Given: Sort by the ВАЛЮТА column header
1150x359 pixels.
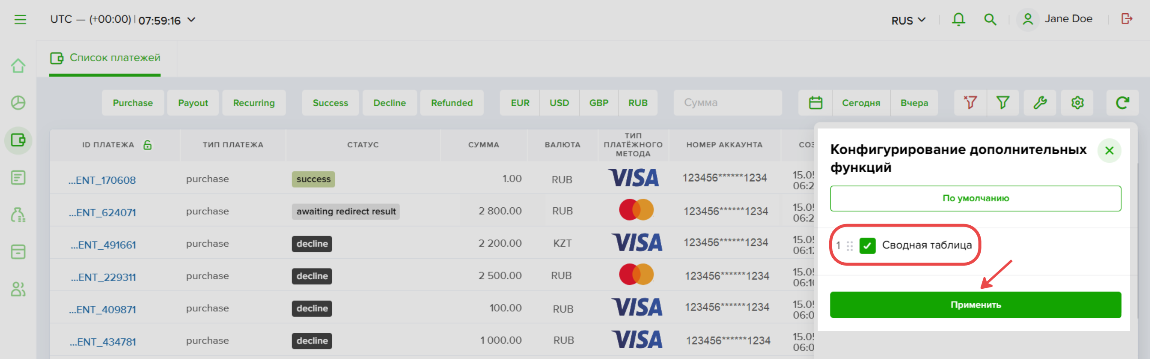Looking at the screenshot, I should click(x=563, y=145).
